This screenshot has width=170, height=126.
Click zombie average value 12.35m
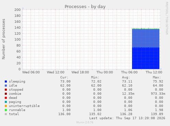(128, 94)
